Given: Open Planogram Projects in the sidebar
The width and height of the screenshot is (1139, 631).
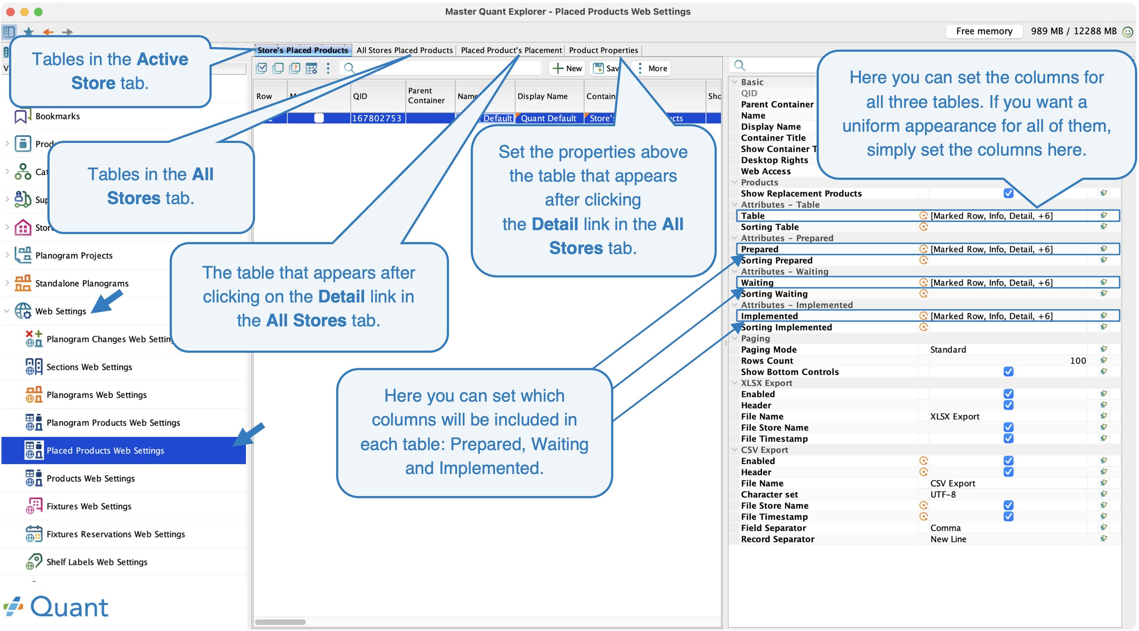Looking at the screenshot, I should click(x=74, y=255).
